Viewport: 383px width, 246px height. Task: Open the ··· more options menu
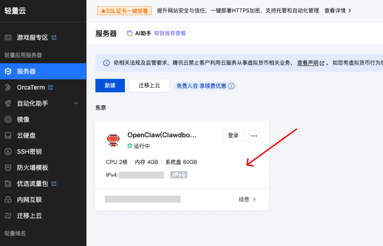click(254, 135)
